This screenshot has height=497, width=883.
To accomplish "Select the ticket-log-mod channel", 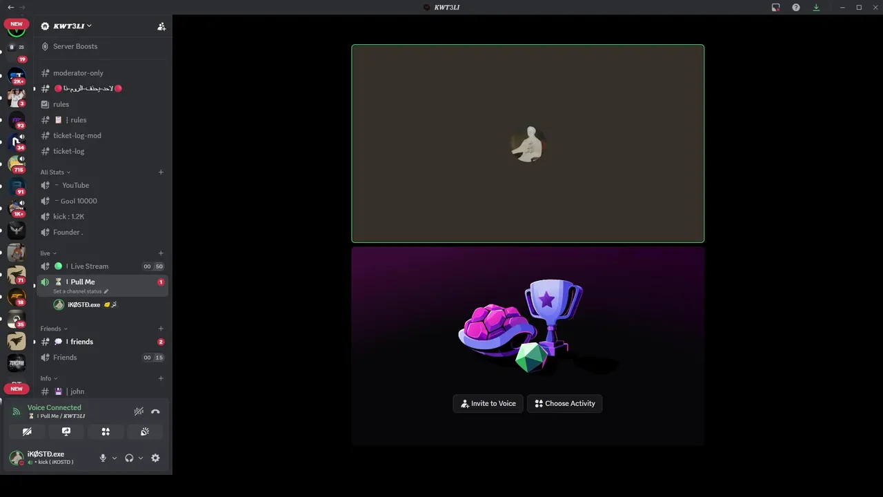I will (x=102, y=136).
